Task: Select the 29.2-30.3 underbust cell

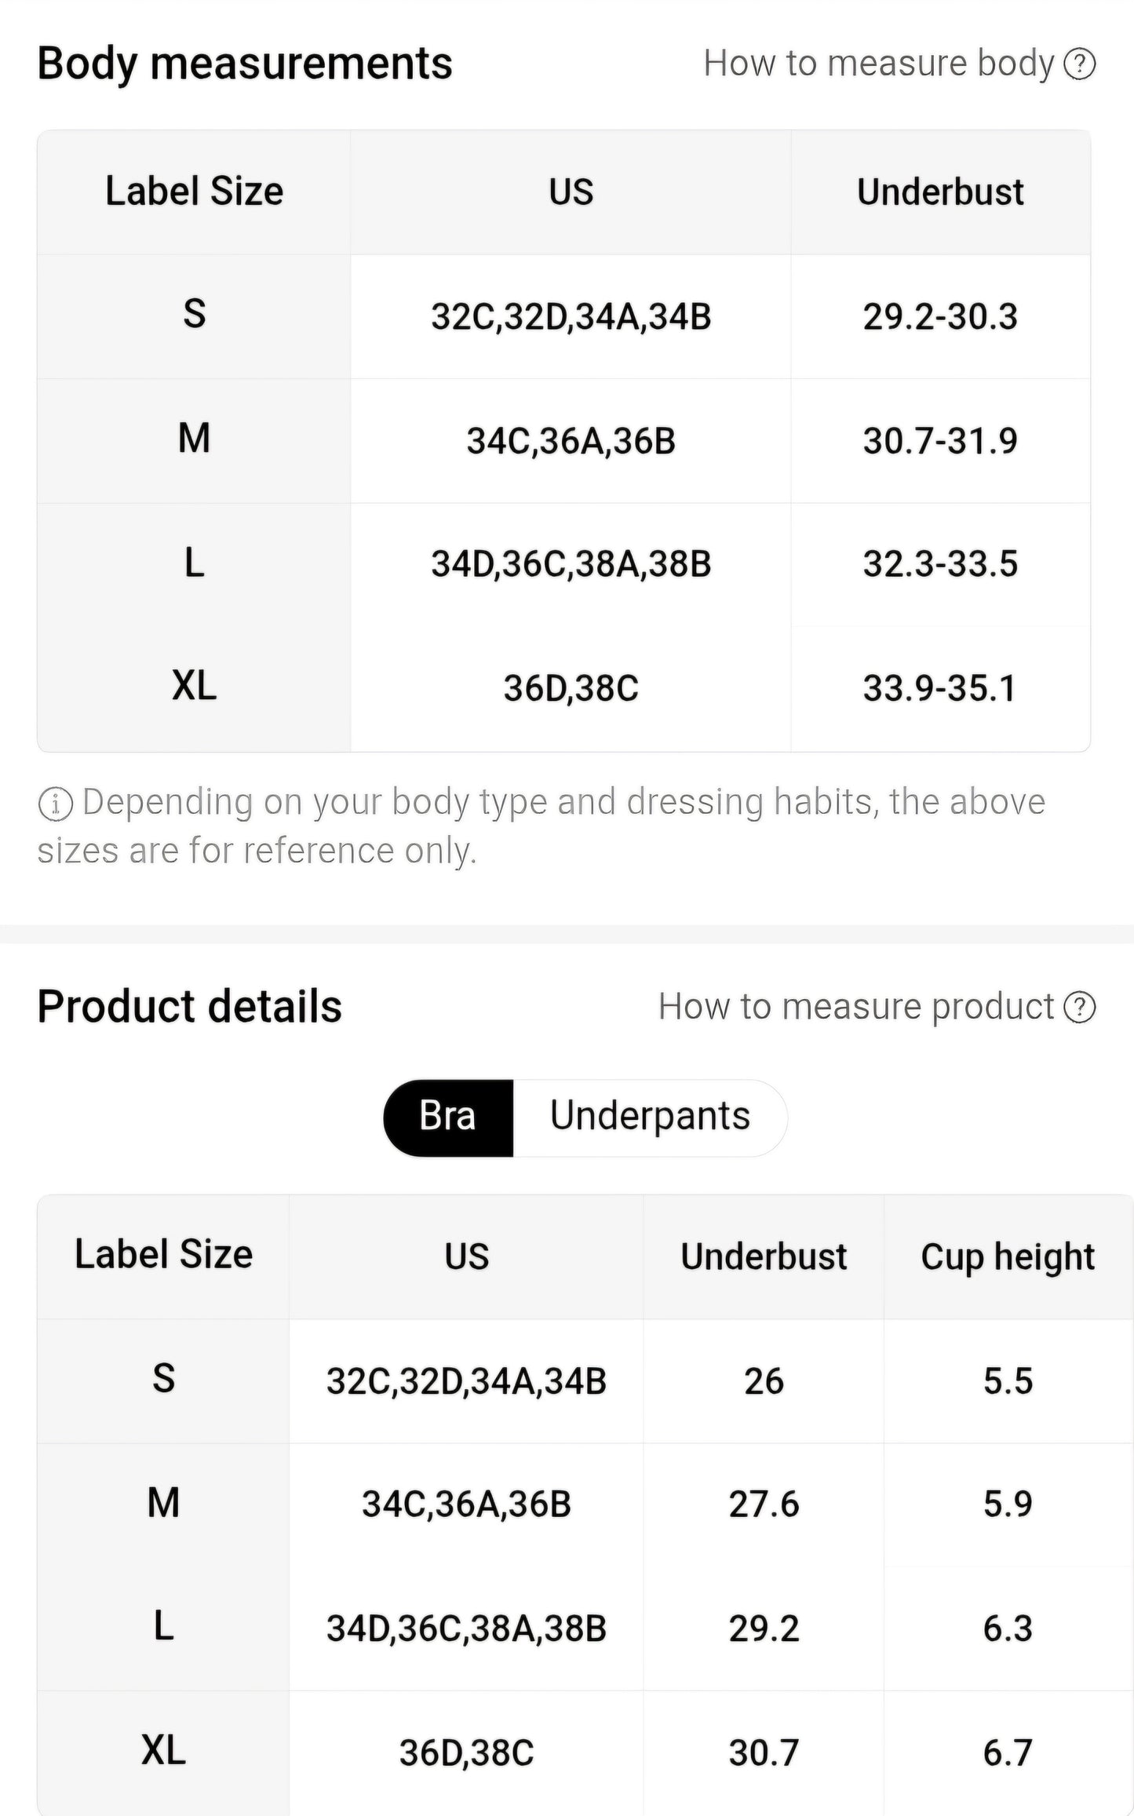Action: pos(940,317)
